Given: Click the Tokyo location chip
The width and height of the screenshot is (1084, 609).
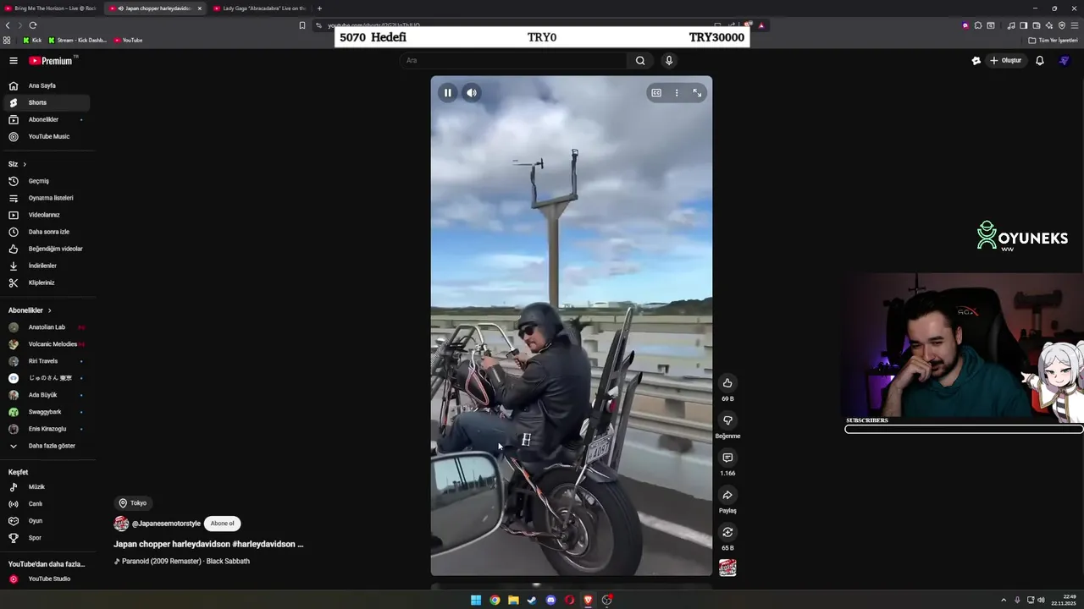Looking at the screenshot, I should (133, 503).
